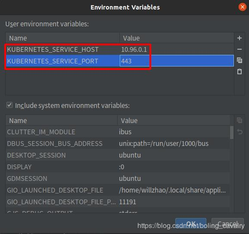Paste variables from clipboard
Screen dimensions: 249x234
(x=240, y=72)
